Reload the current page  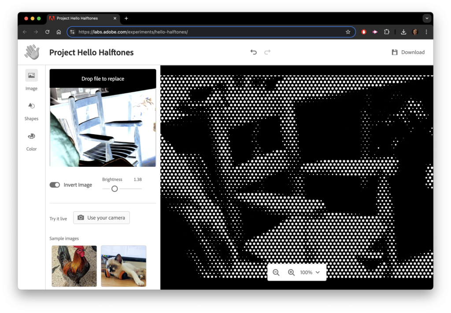pyautogui.click(x=48, y=32)
